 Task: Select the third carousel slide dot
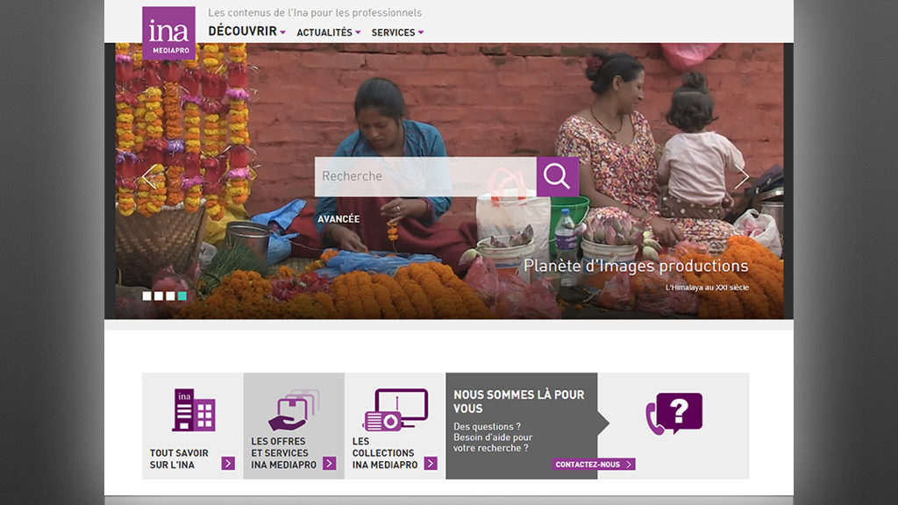tap(170, 296)
